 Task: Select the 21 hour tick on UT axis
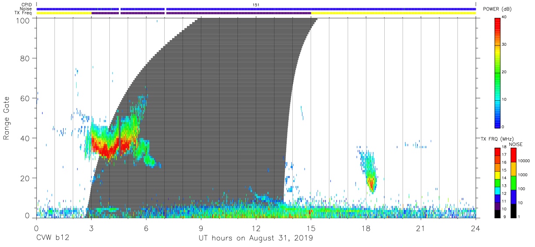click(420, 228)
